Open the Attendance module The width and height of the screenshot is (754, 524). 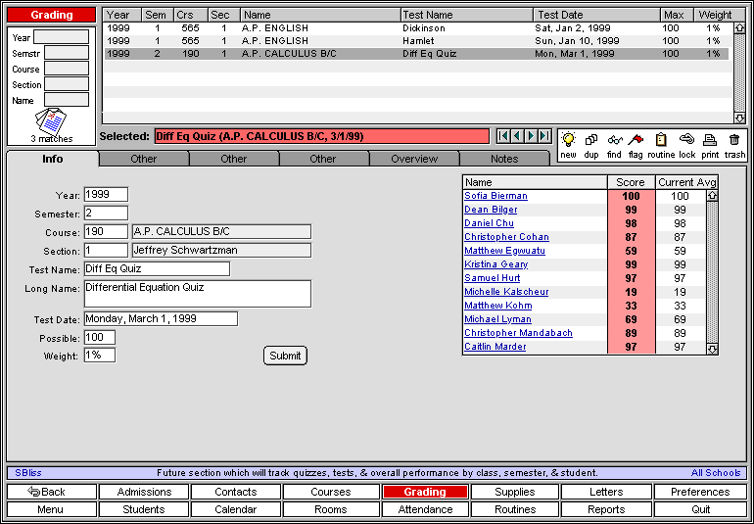[x=425, y=509]
